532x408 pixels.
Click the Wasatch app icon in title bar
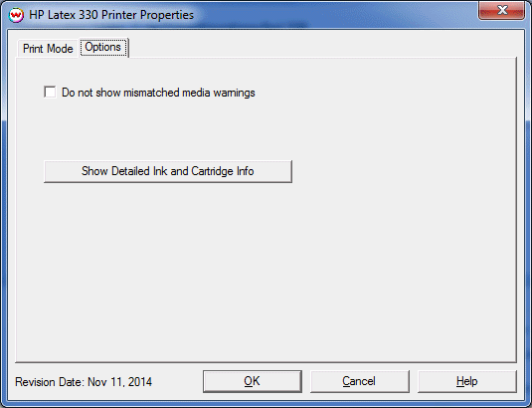tap(16, 15)
